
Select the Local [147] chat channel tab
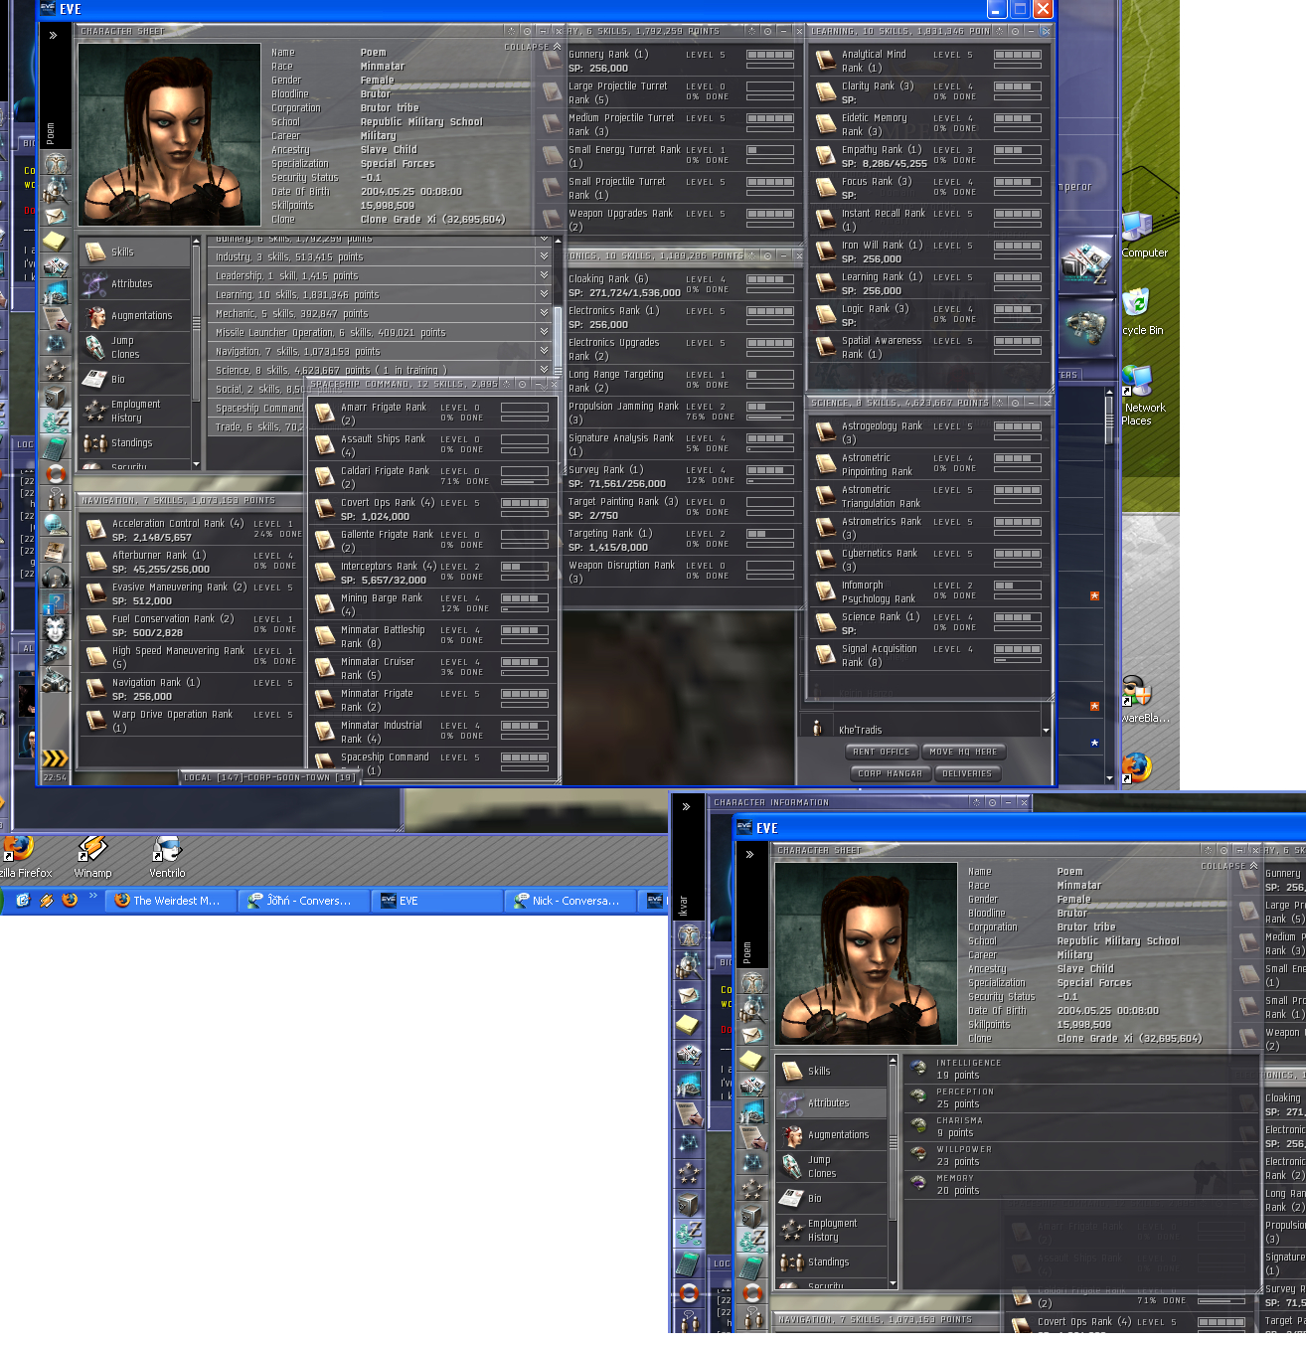(x=270, y=777)
